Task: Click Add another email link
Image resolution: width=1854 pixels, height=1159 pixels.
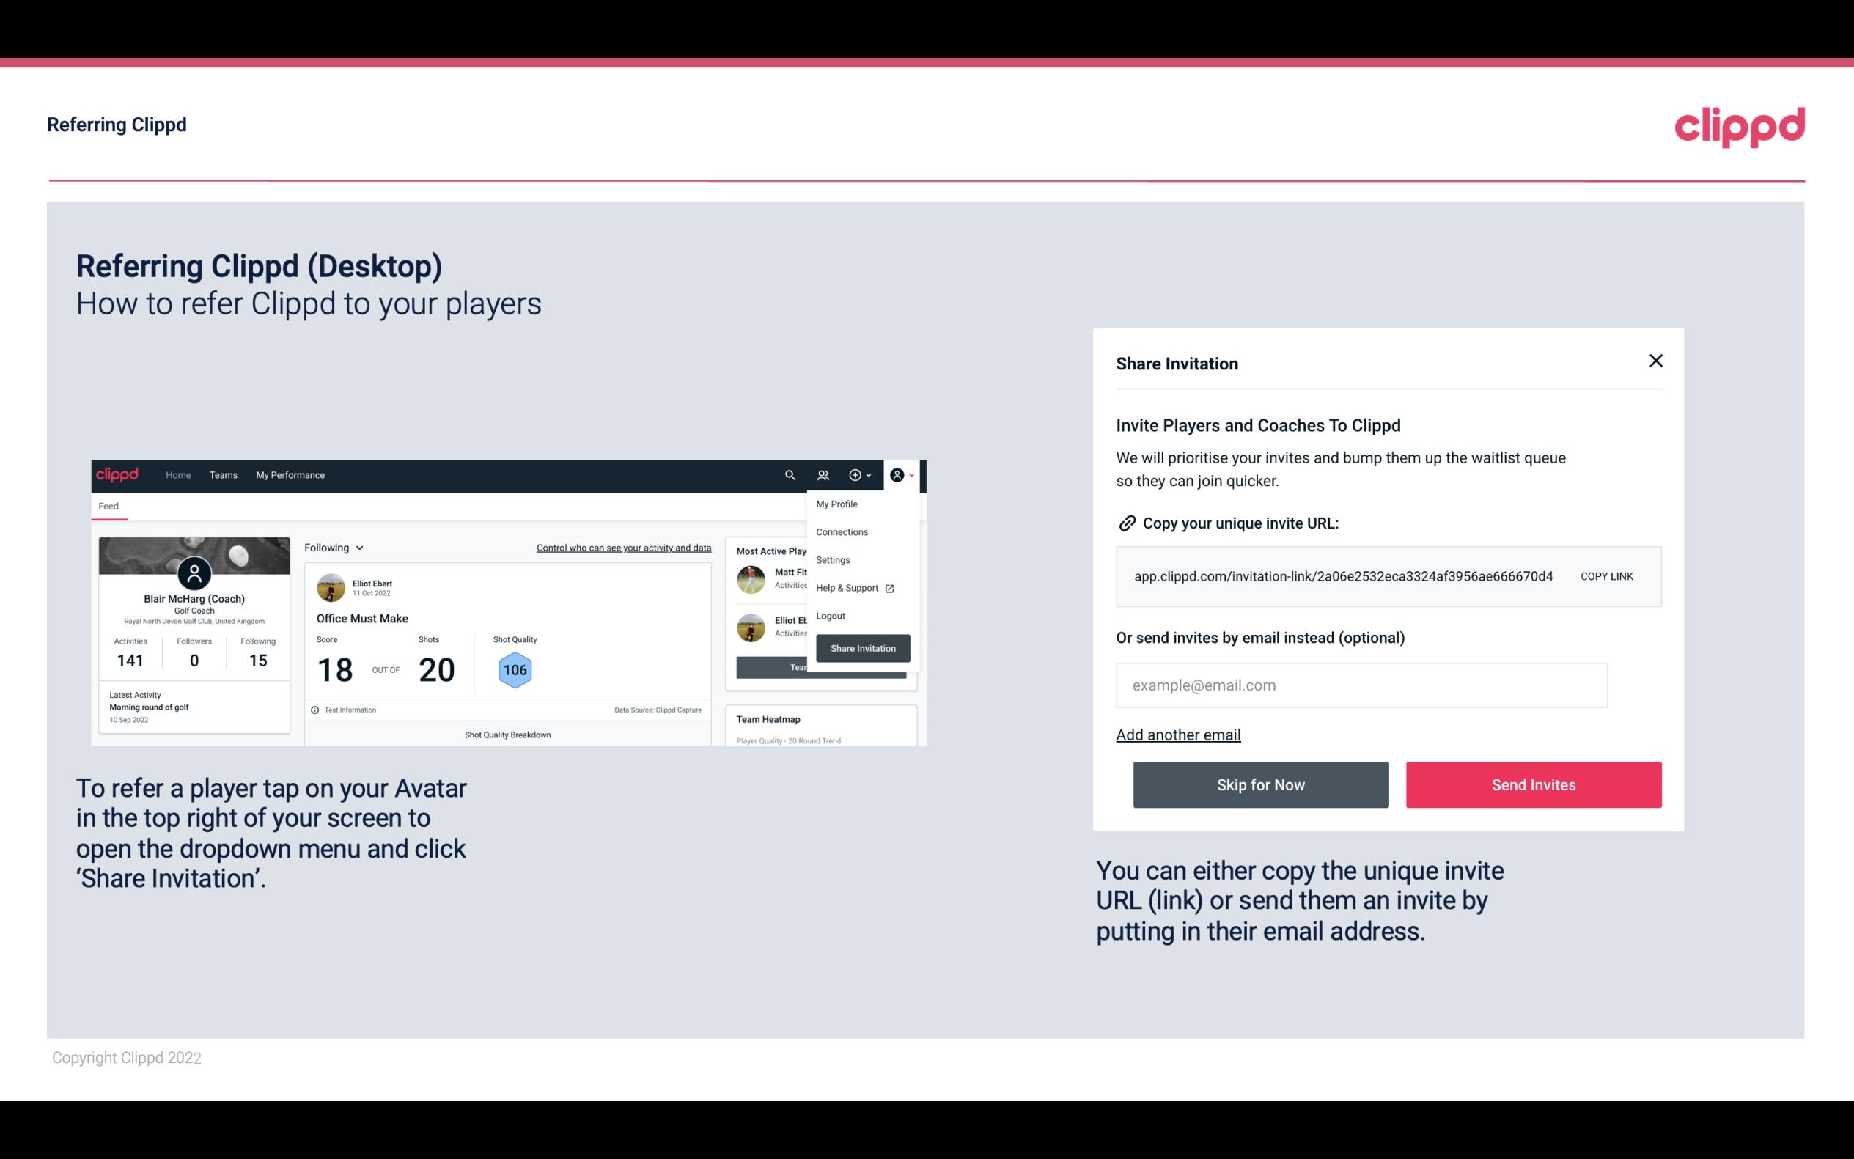Action: coord(1179,735)
